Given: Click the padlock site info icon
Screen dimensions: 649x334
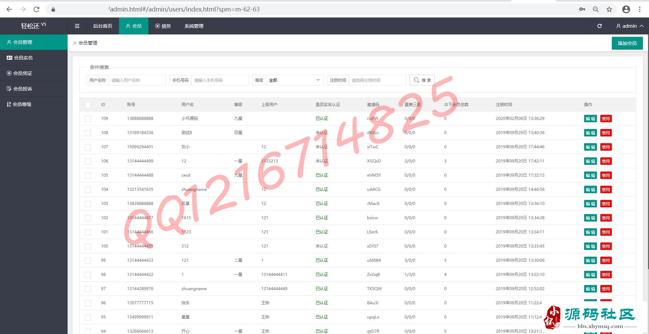Looking at the screenshot, I should point(53,9).
